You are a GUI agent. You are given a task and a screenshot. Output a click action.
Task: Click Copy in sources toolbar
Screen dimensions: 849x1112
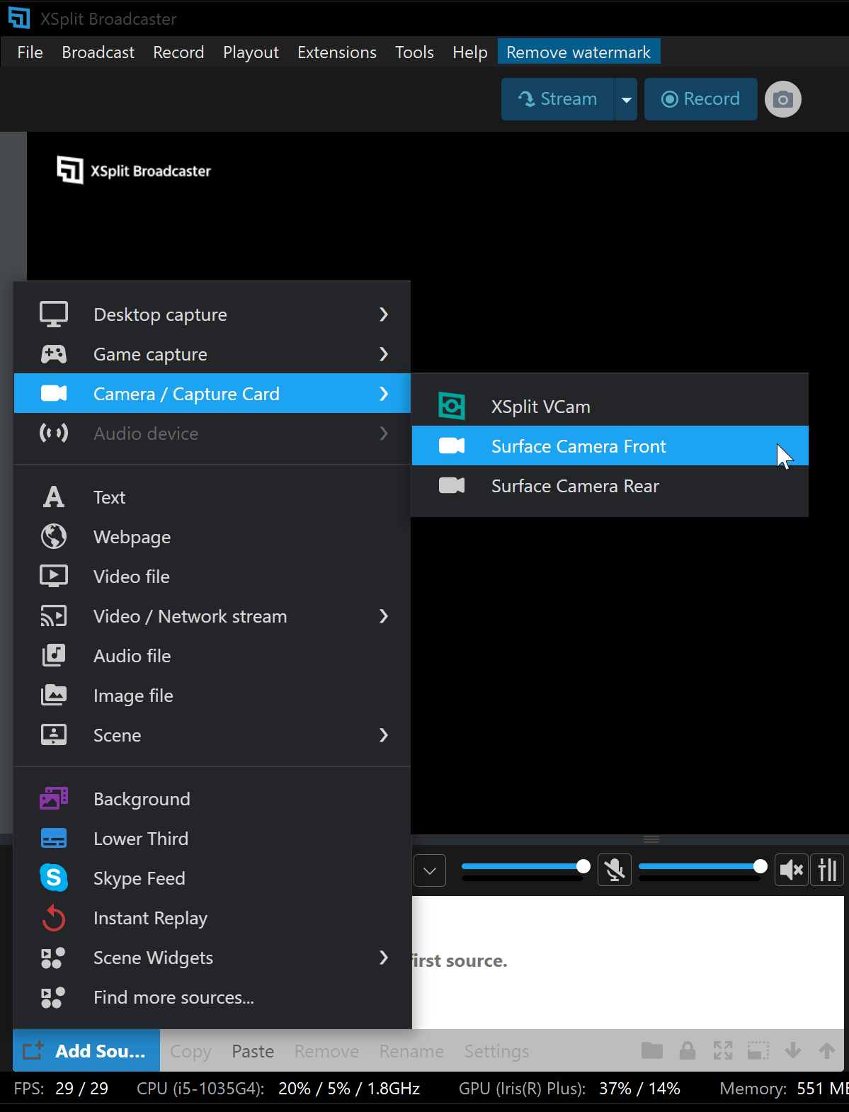tap(190, 1051)
